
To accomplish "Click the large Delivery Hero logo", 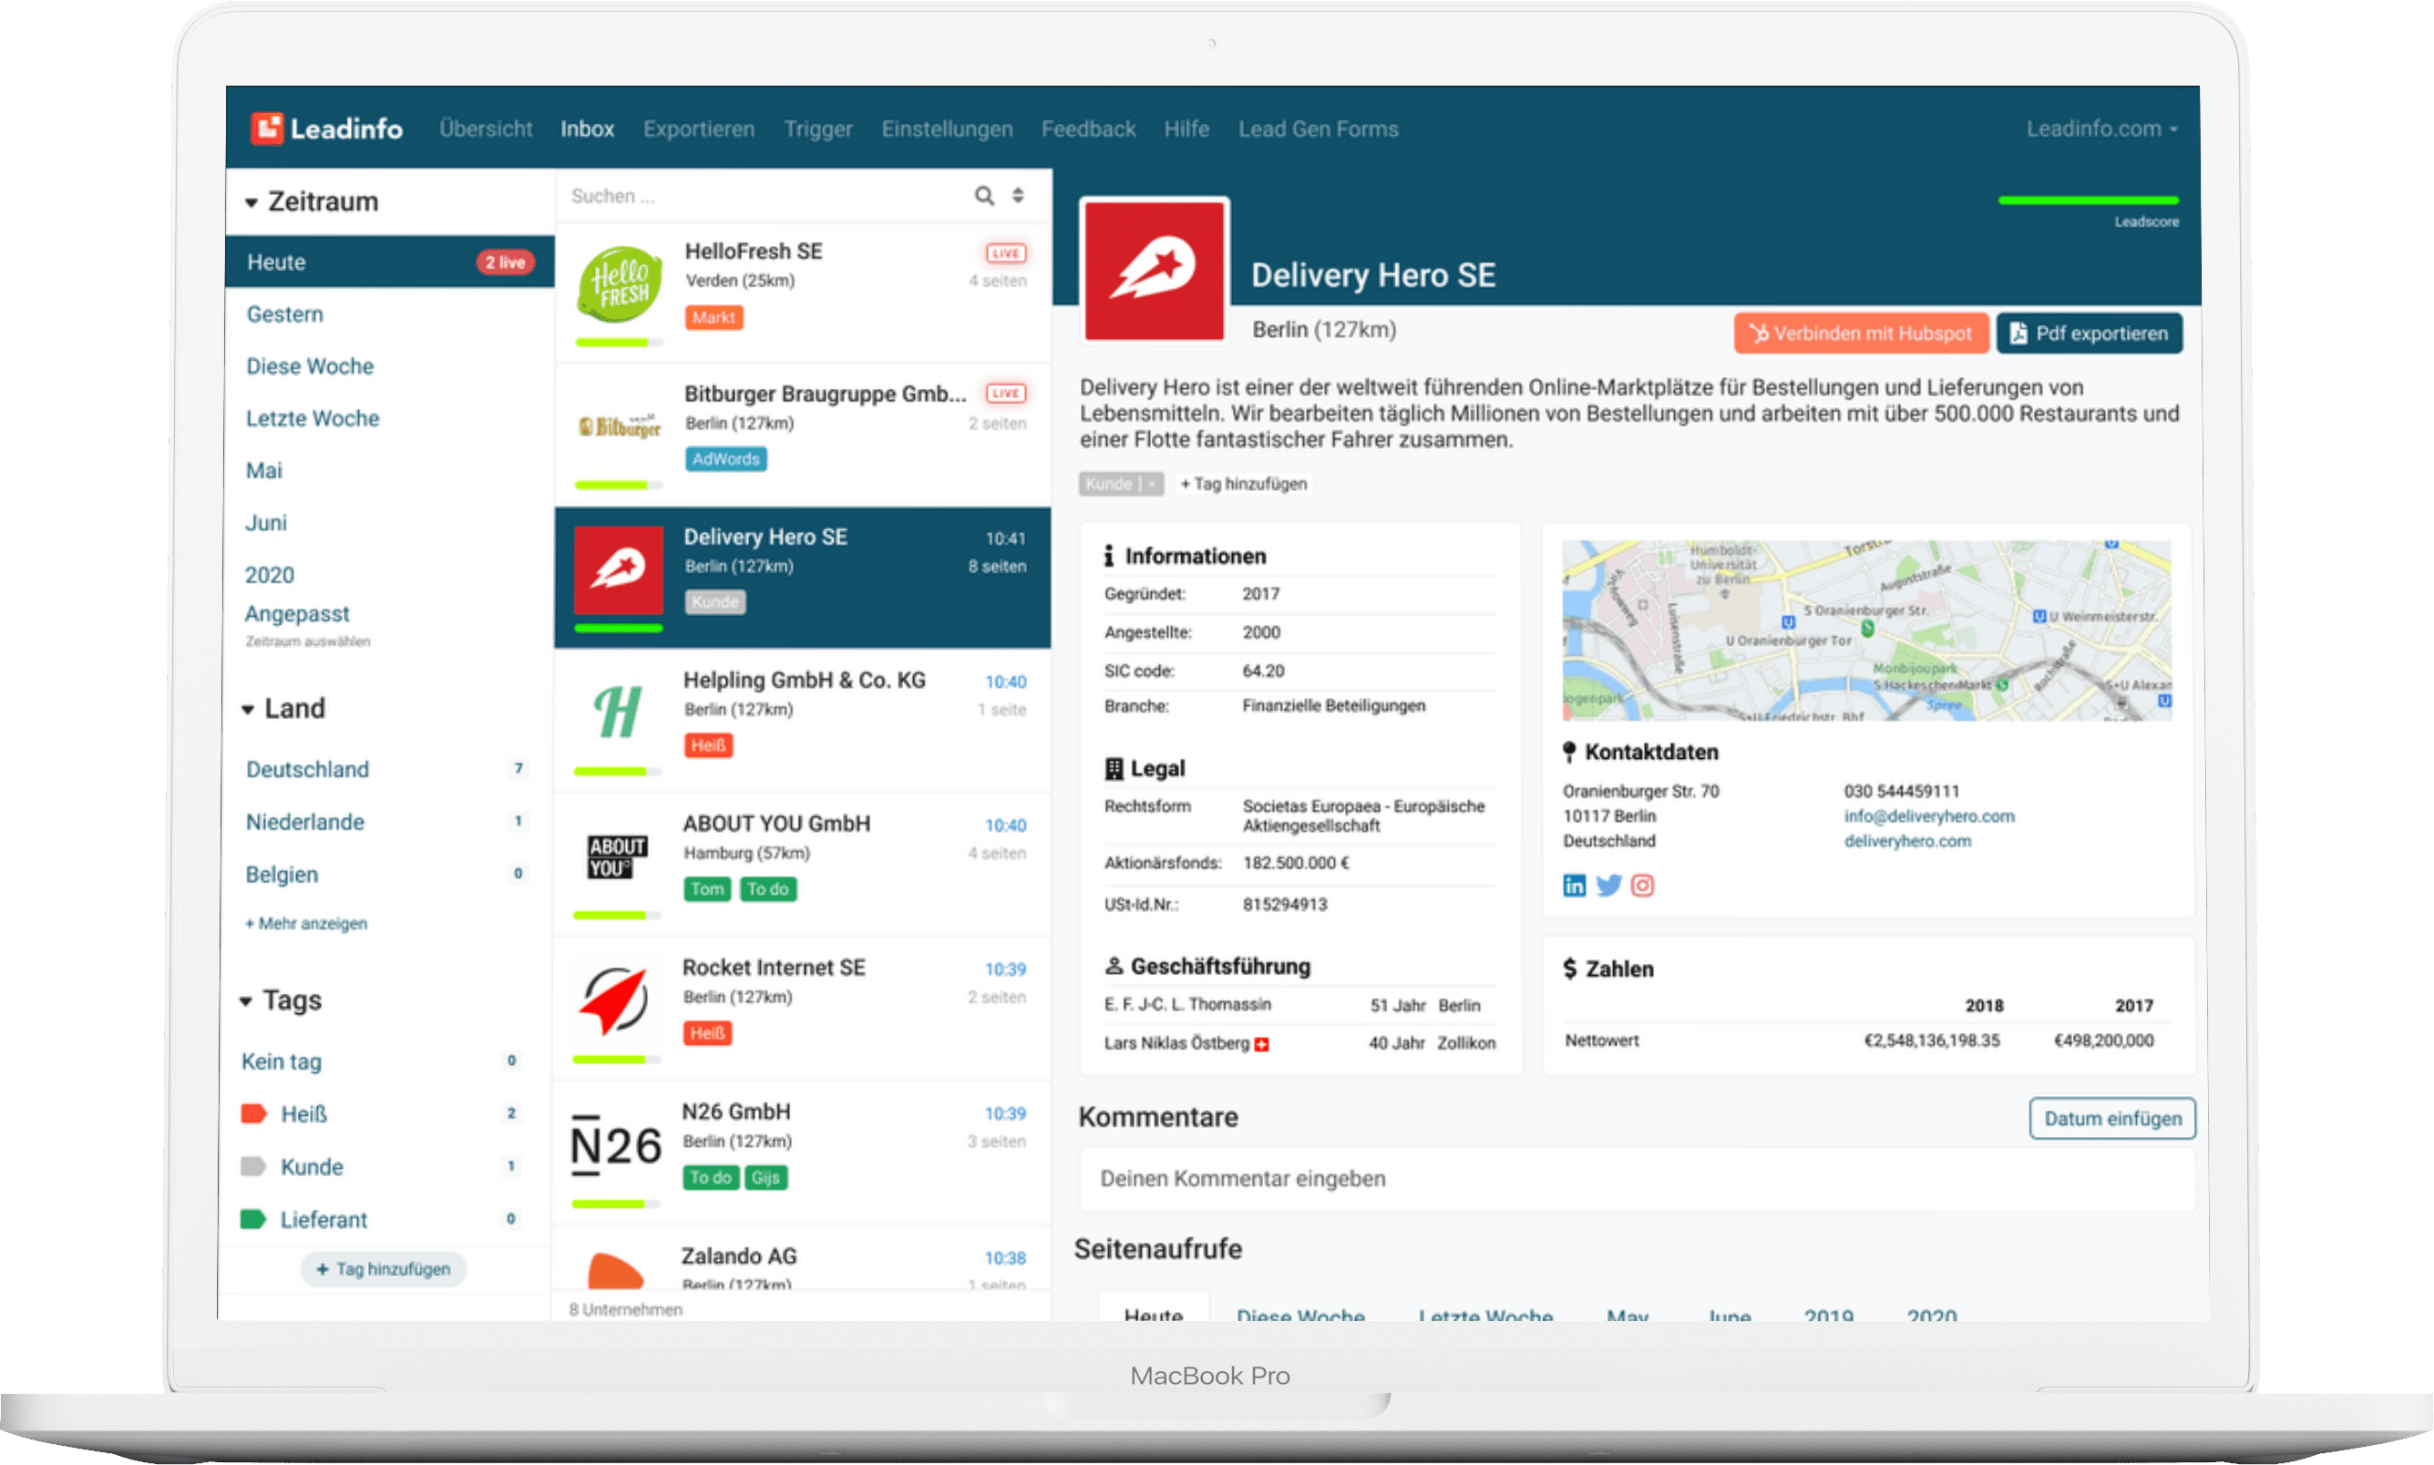I will [x=1155, y=271].
